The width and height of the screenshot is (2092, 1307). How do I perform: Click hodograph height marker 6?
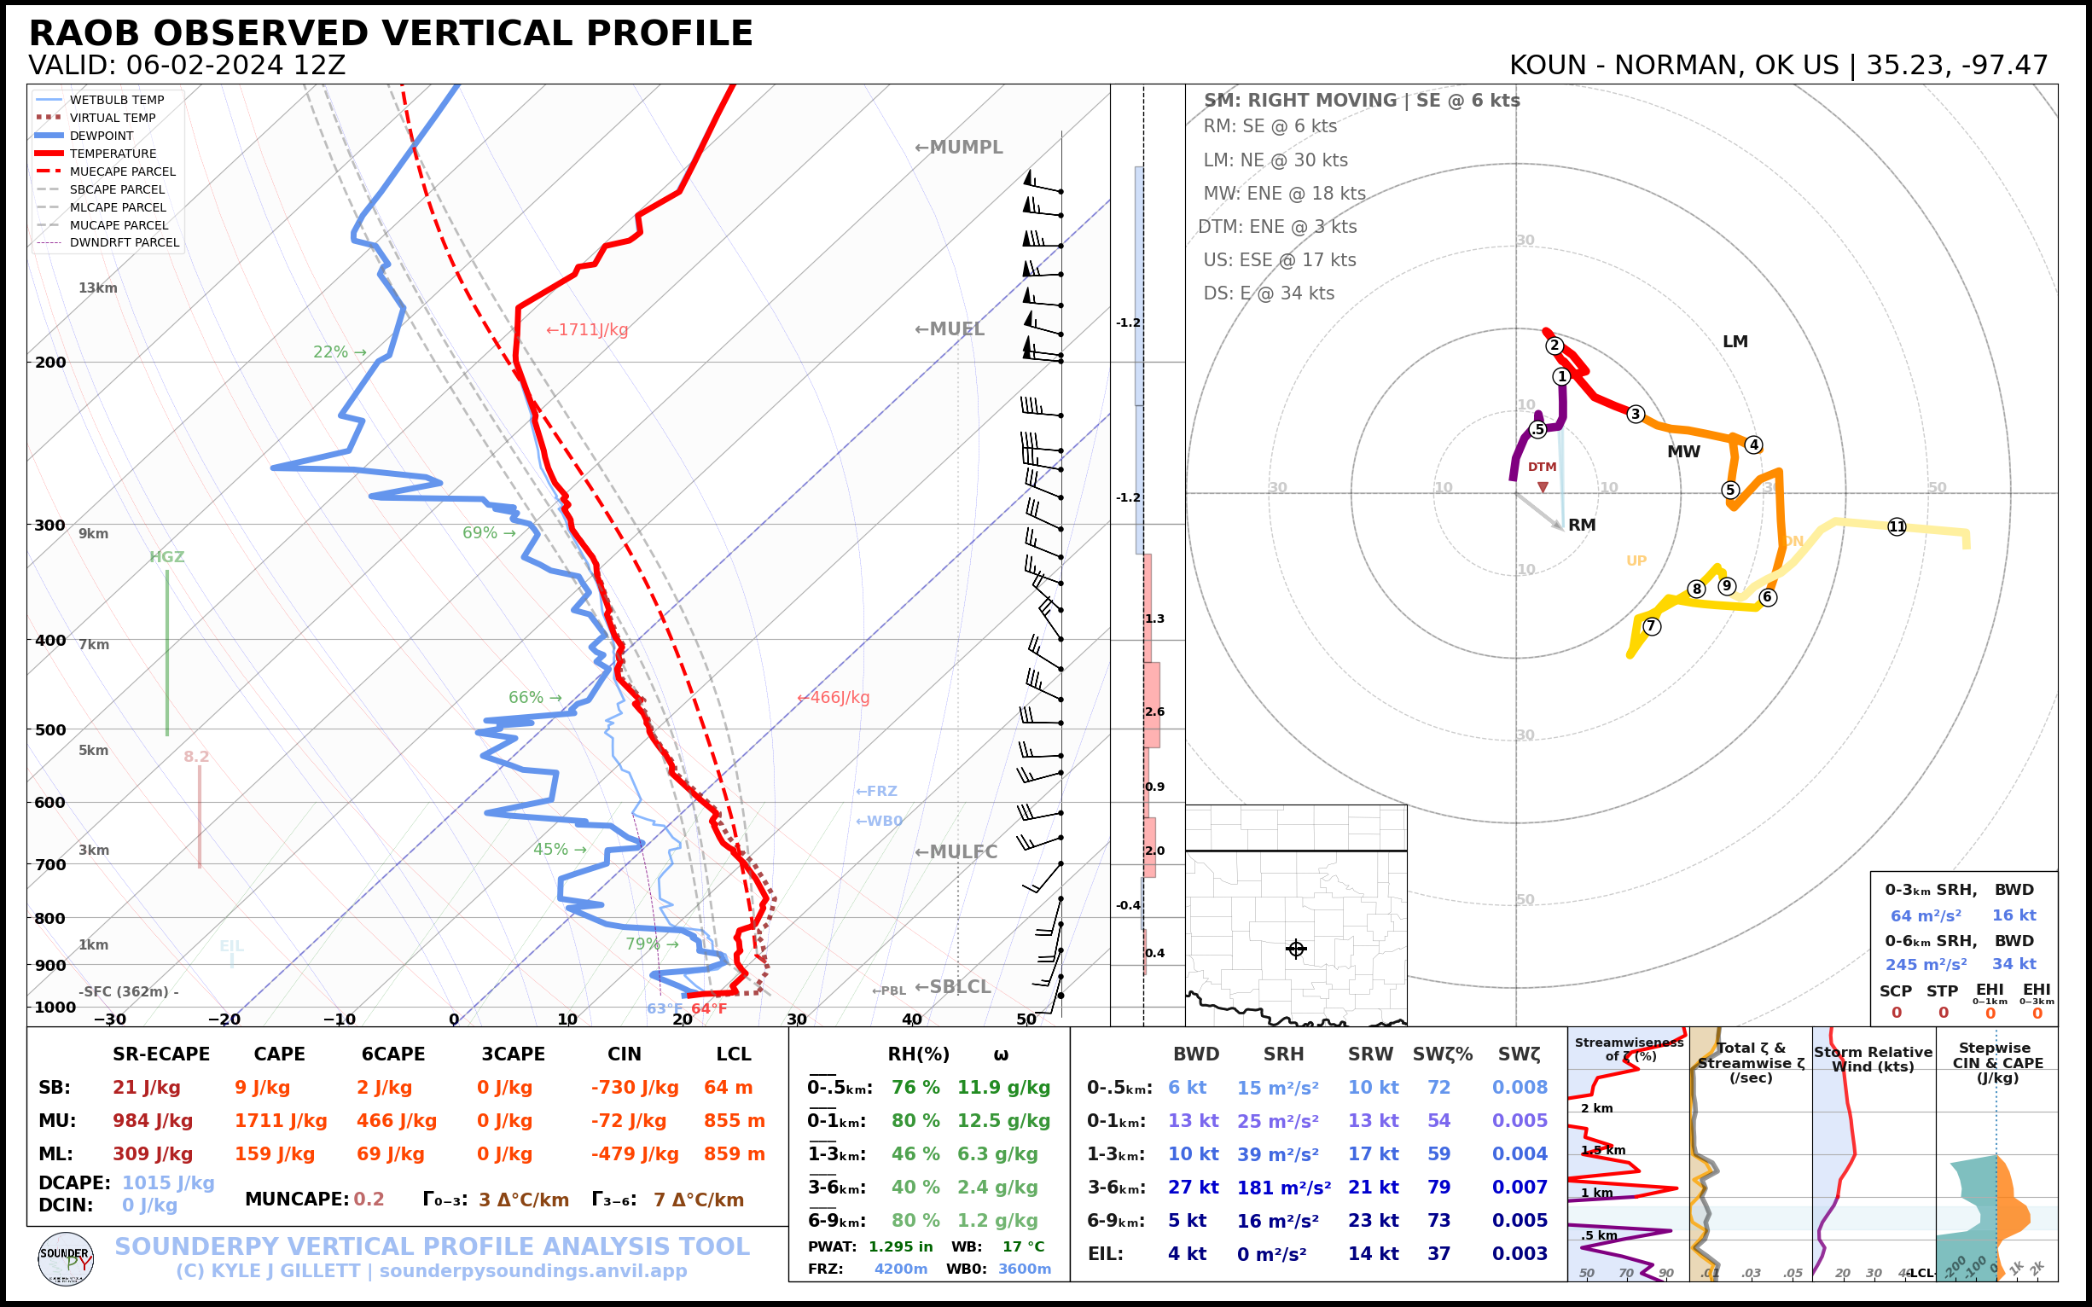(1768, 596)
